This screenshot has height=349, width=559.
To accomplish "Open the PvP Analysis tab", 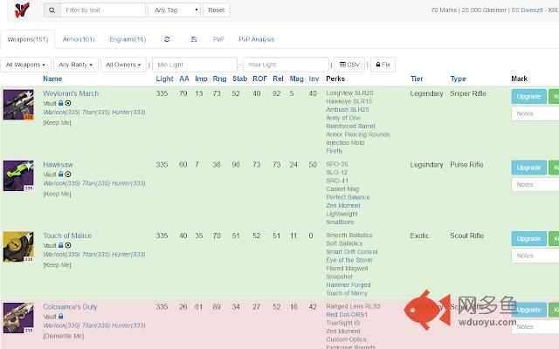I will click(x=257, y=39).
